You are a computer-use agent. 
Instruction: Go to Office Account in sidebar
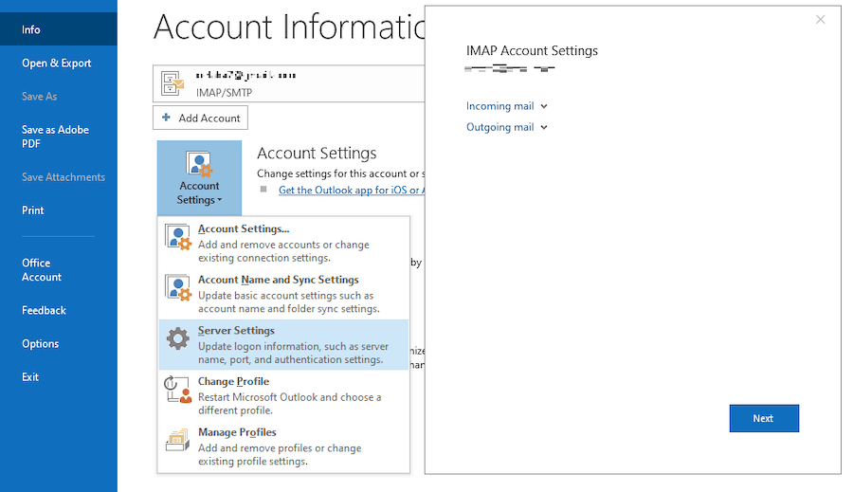click(42, 270)
